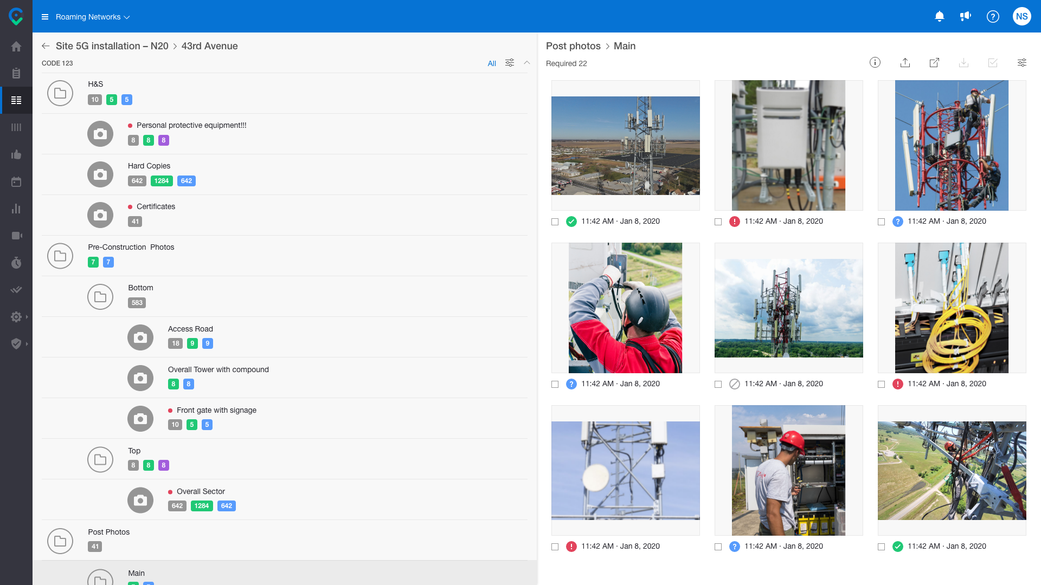
Task: Click the All filter link above the folder list
Action: (x=491, y=63)
